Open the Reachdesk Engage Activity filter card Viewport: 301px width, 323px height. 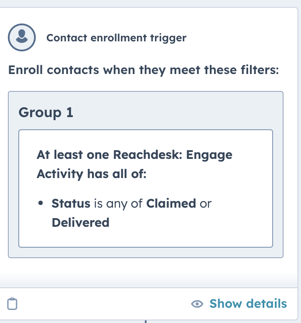pyautogui.click(x=146, y=188)
